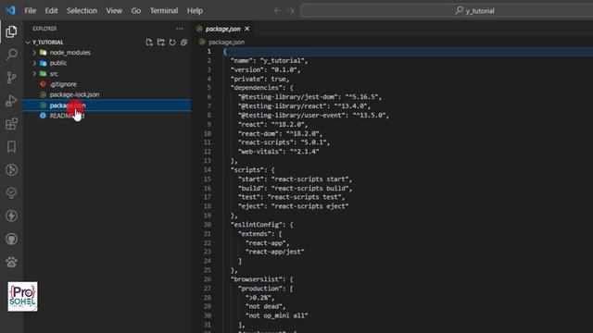593x333 pixels.
Task: Open package-lock.json in Explorer
Action: [74, 94]
